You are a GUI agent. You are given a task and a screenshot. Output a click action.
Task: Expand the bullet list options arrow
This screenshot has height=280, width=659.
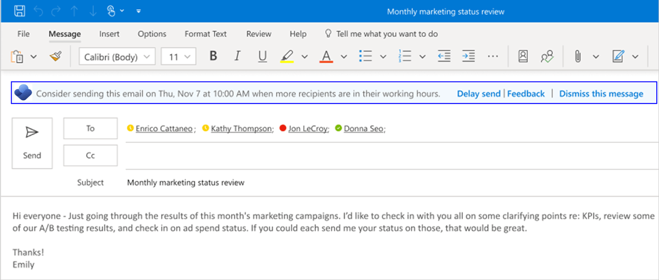point(383,56)
